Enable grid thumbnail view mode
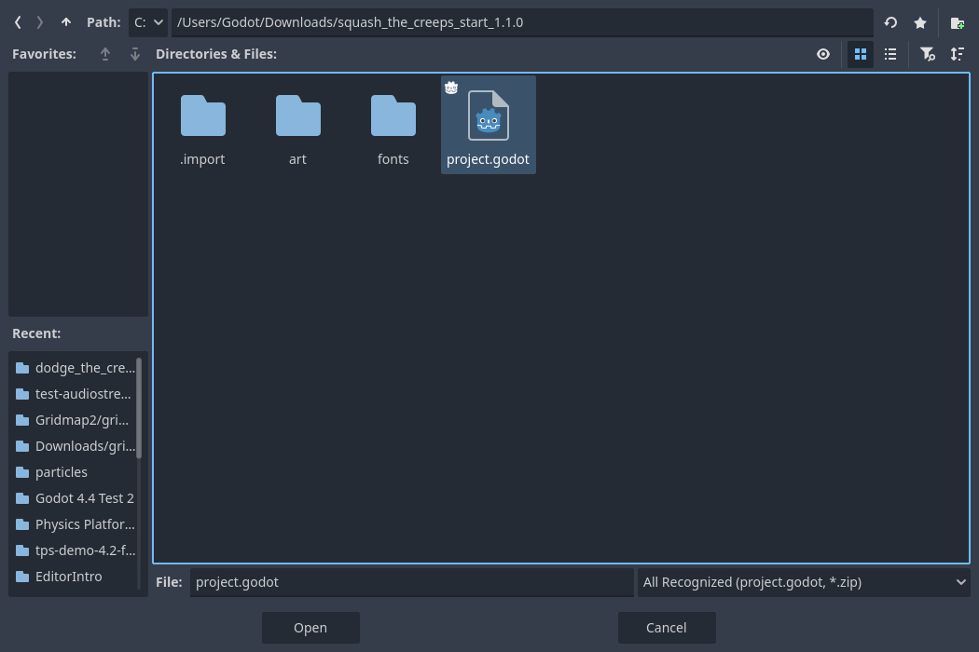This screenshot has width=979, height=652. (x=861, y=54)
